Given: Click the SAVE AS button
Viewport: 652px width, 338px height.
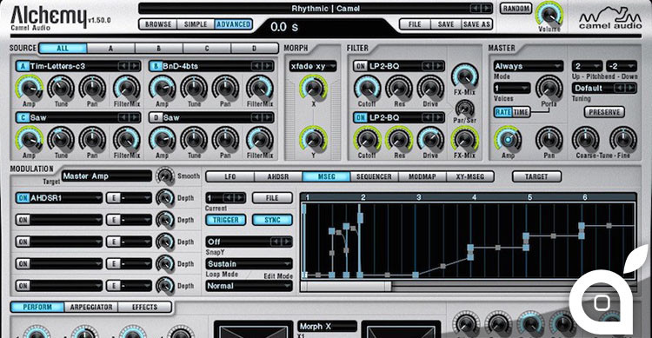Looking at the screenshot, I should tap(476, 24).
